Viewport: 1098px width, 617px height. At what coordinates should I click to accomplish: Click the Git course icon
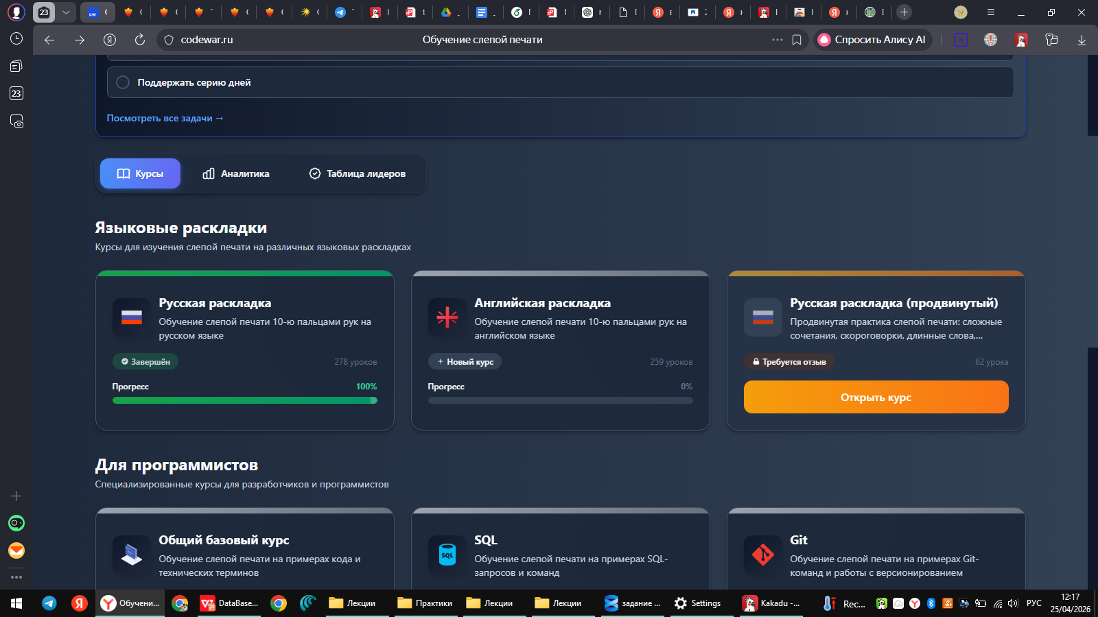coord(762,555)
